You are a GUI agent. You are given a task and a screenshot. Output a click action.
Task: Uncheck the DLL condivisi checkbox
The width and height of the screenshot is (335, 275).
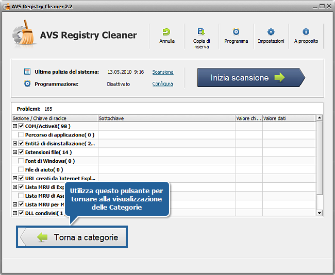21,213
